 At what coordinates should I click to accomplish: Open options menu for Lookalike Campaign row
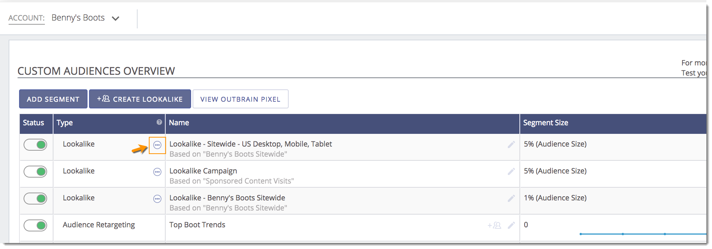(157, 172)
